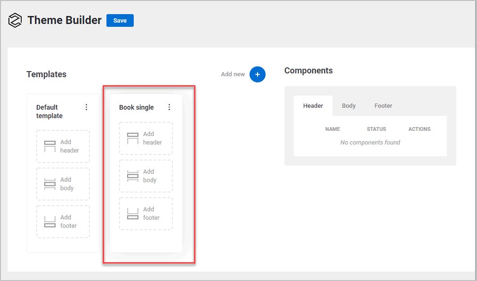Select the Default template title
Screen dimensions: 477x281
pos(49,112)
